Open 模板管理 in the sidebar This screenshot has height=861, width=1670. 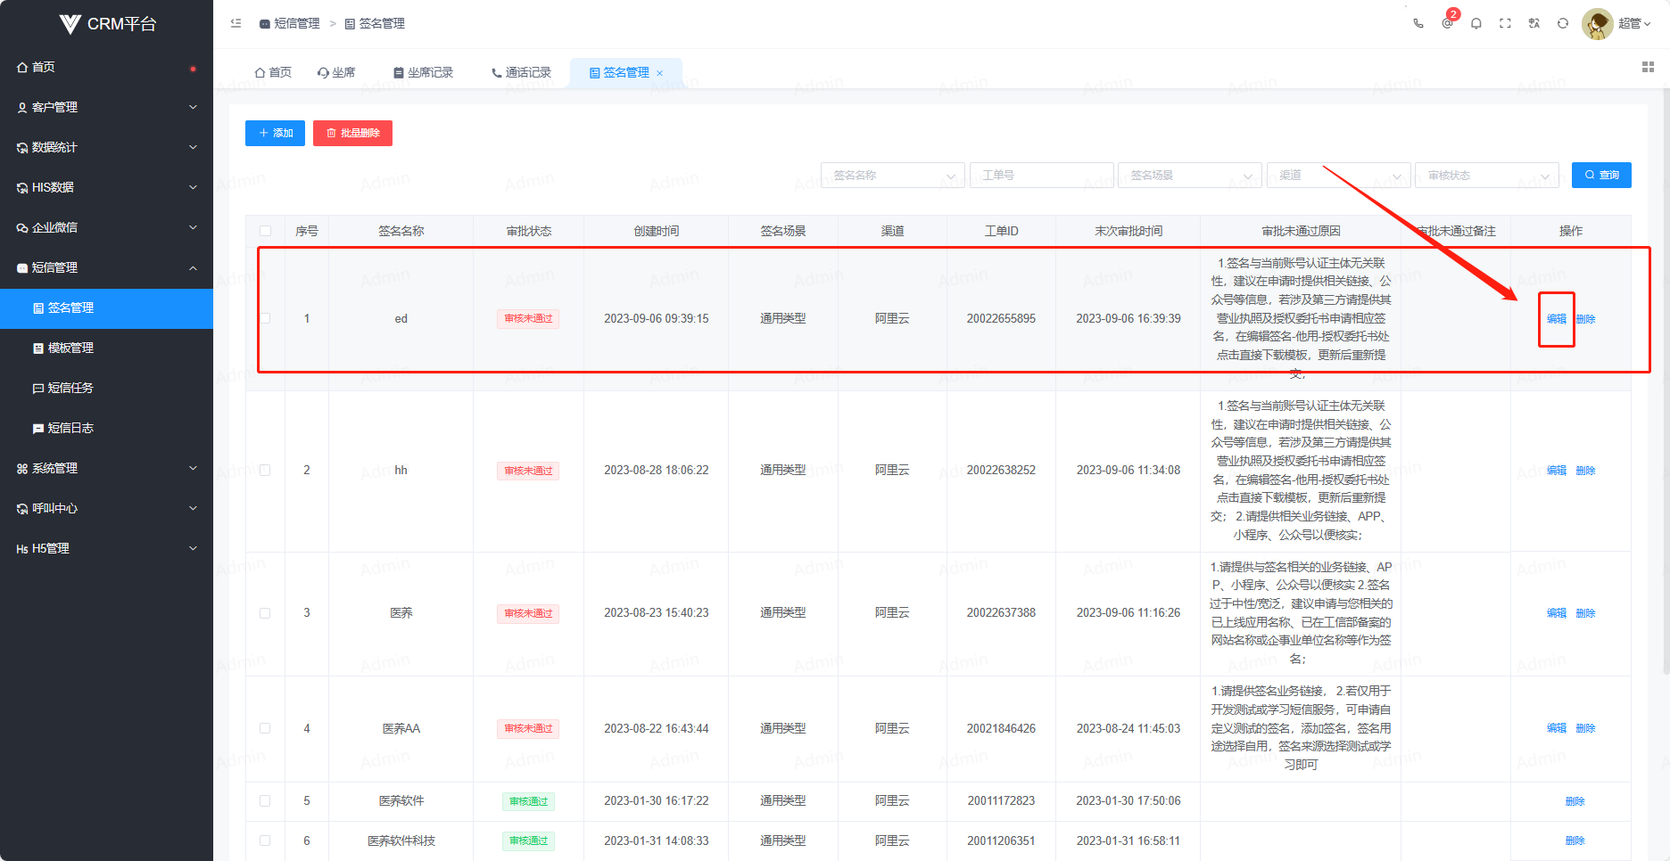[106, 348]
